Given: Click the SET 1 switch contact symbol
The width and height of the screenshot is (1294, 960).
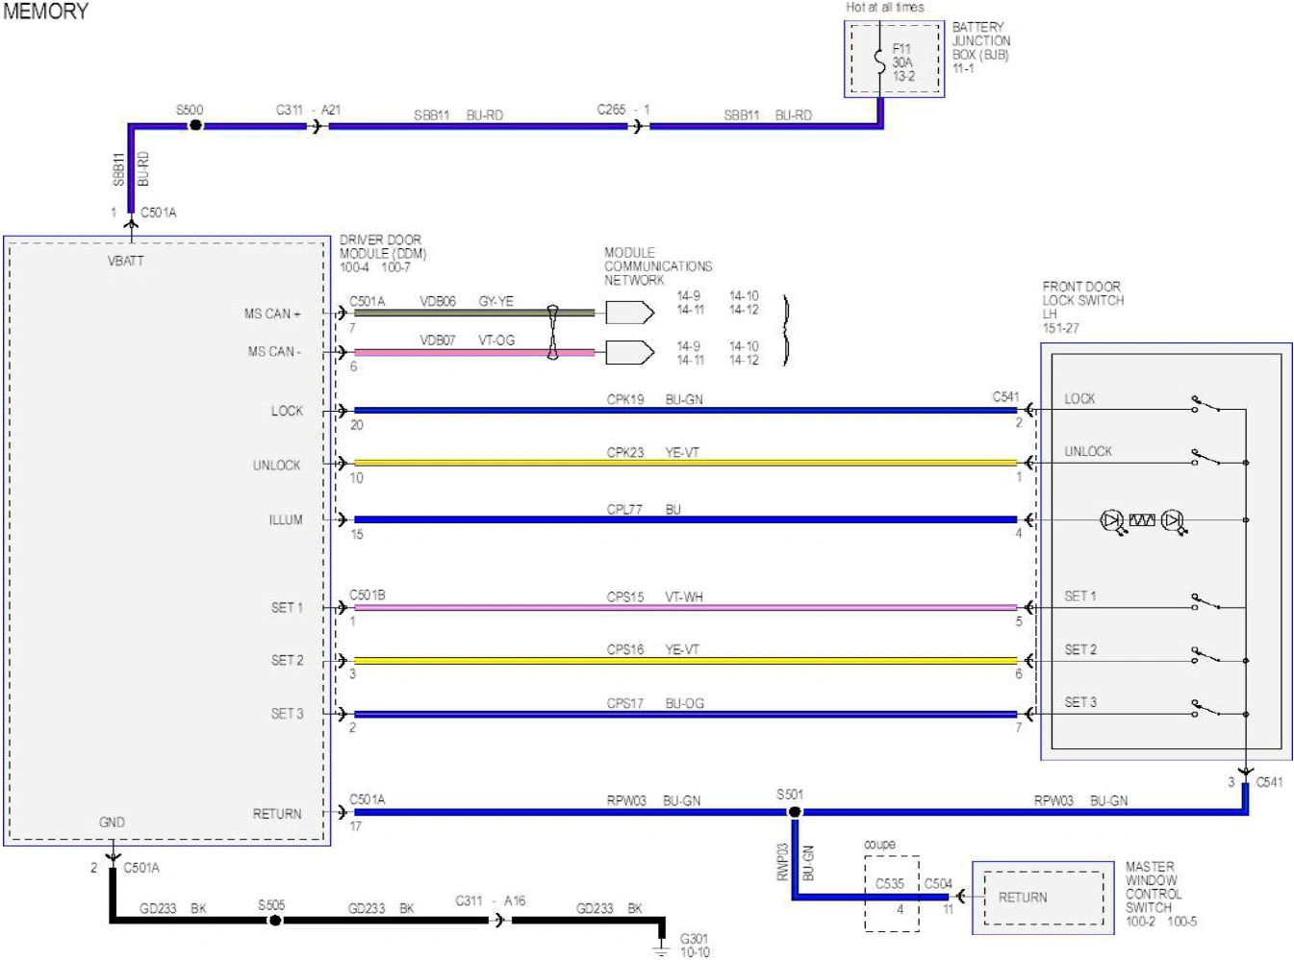Looking at the screenshot, I should 1205,603.
